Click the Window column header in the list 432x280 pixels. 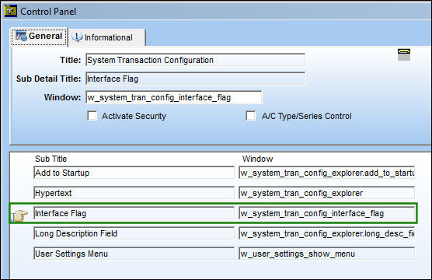click(258, 159)
